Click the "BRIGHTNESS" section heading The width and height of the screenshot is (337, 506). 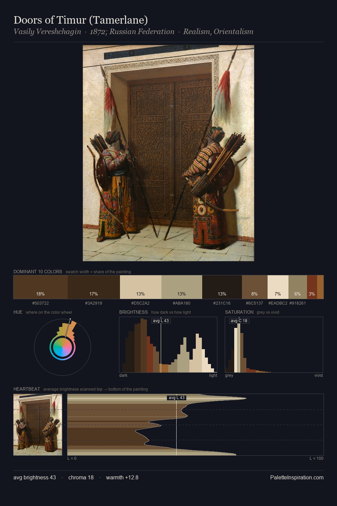pyautogui.click(x=133, y=312)
